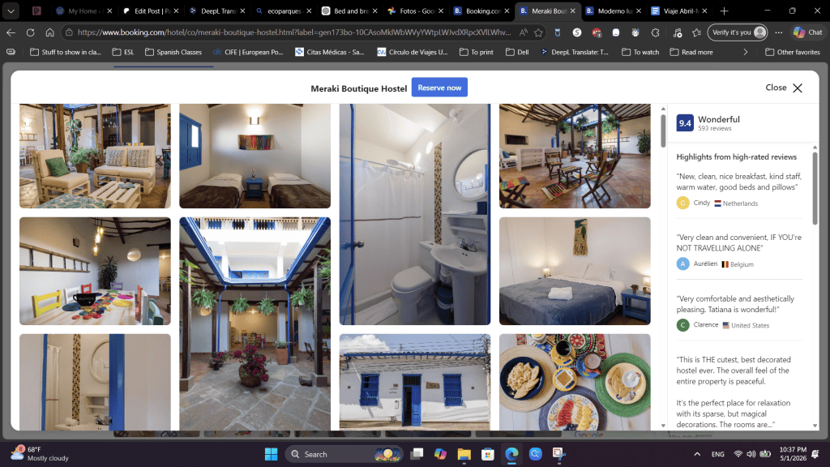This screenshot has width=830, height=467.
Task: Click the gallery vertical scrollbar
Action: tap(663, 131)
